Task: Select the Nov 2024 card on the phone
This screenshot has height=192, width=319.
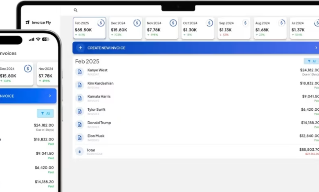Action: (x=47, y=74)
